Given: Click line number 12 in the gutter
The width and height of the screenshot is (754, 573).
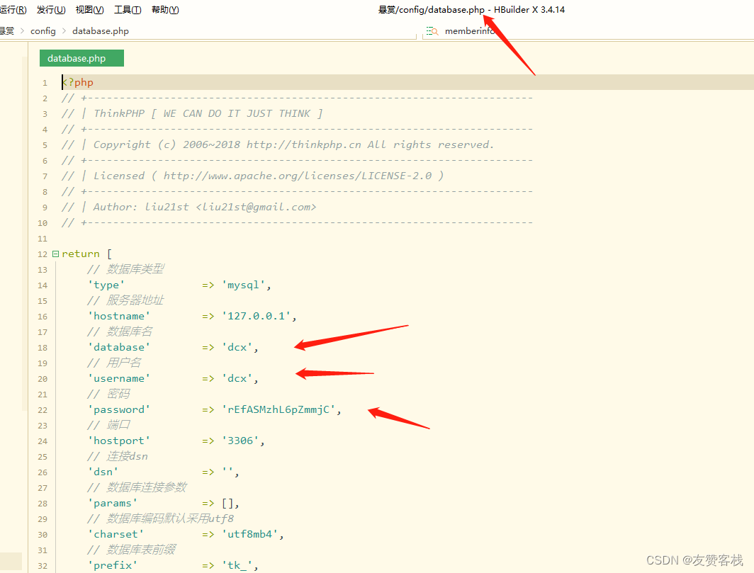Looking at the screenshot, I should pos(43,254).
